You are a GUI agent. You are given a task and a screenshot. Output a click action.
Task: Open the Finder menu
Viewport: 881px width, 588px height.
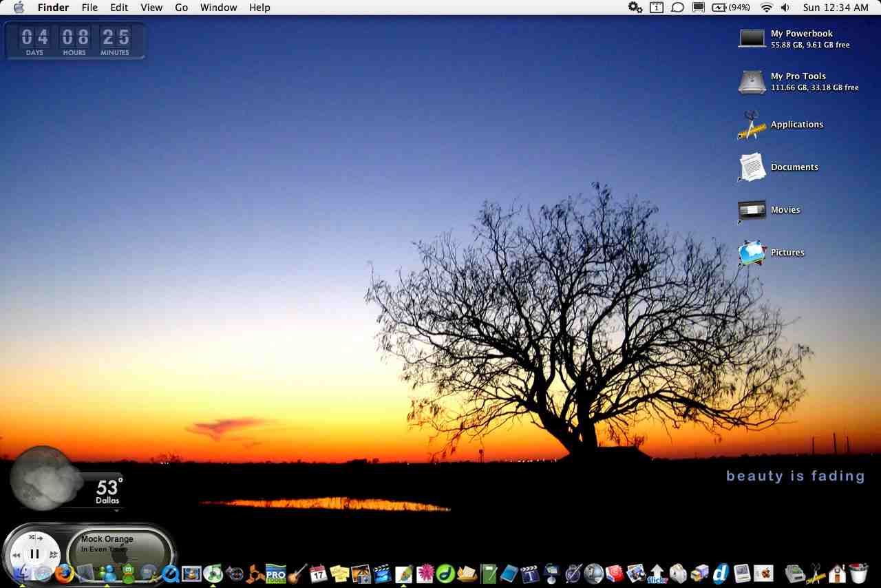click(x=53, y=8)
